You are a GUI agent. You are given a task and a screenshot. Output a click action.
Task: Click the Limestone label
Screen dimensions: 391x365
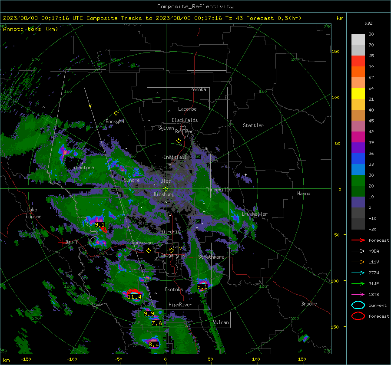(x=82, y=168)
